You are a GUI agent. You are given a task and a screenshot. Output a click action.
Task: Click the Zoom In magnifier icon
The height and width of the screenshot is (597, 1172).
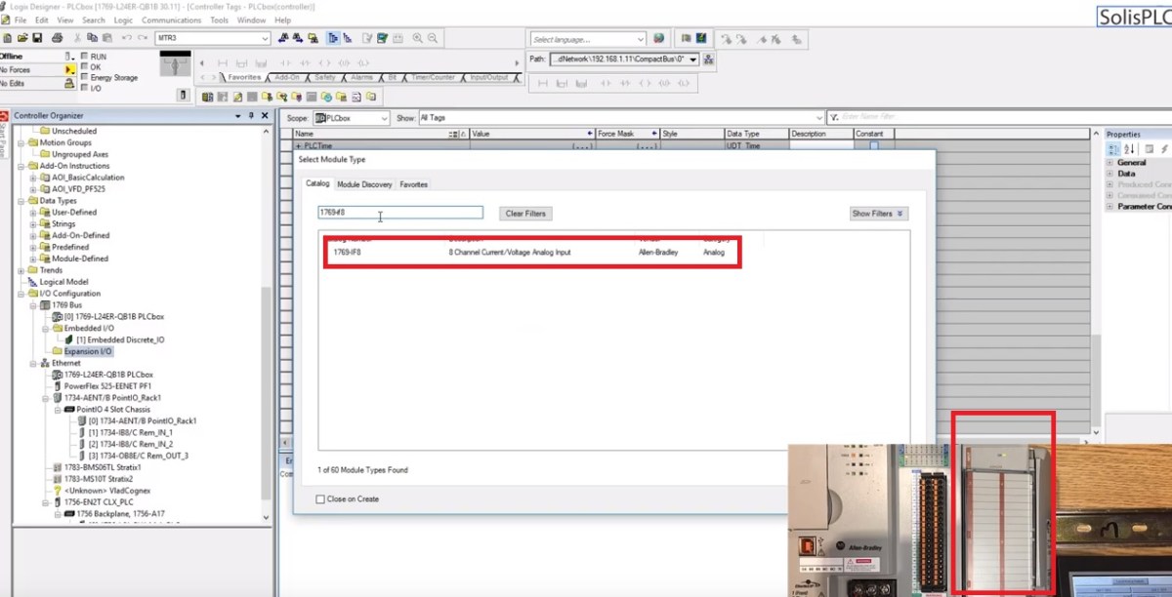point(417,38)
